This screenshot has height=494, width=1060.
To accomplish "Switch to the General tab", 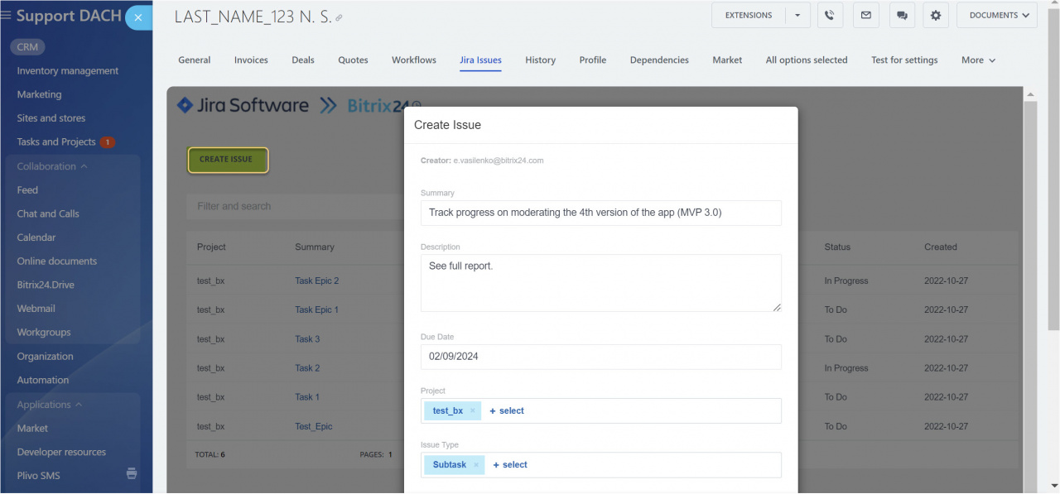I will coord(195,60).
